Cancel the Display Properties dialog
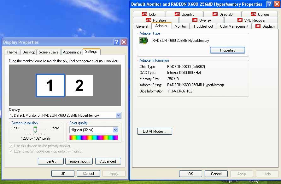281x184 pixels. point(88,173)
